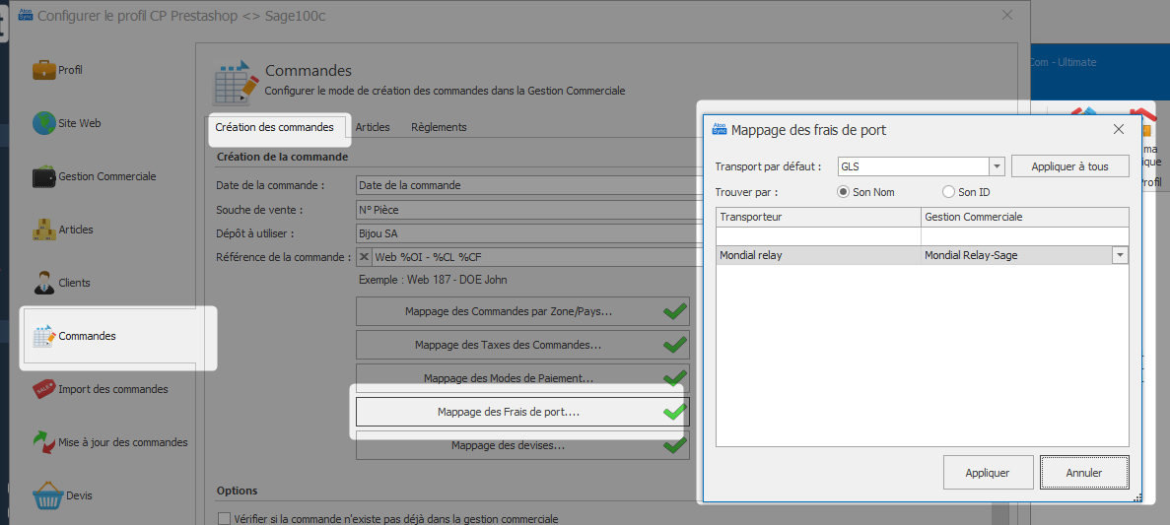Click the large Commandes header icon
The width and height of the screenshot is (1170, 525).
coord(236,82)
